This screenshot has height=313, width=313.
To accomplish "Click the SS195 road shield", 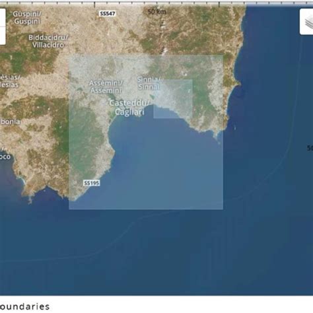I will point(92,183).
